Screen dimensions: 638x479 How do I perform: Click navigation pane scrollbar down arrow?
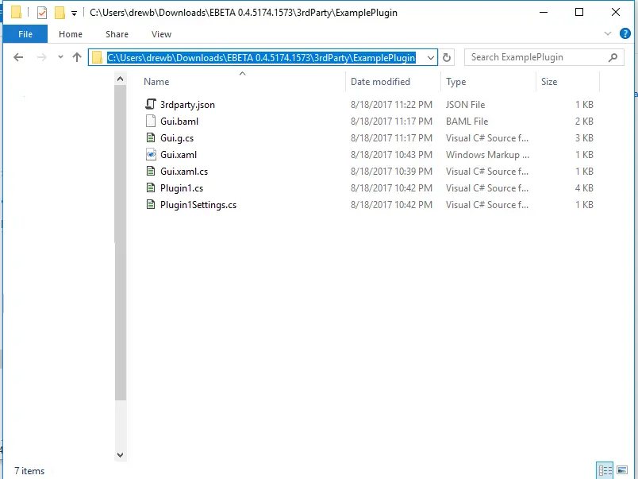[x=120, y=455]
